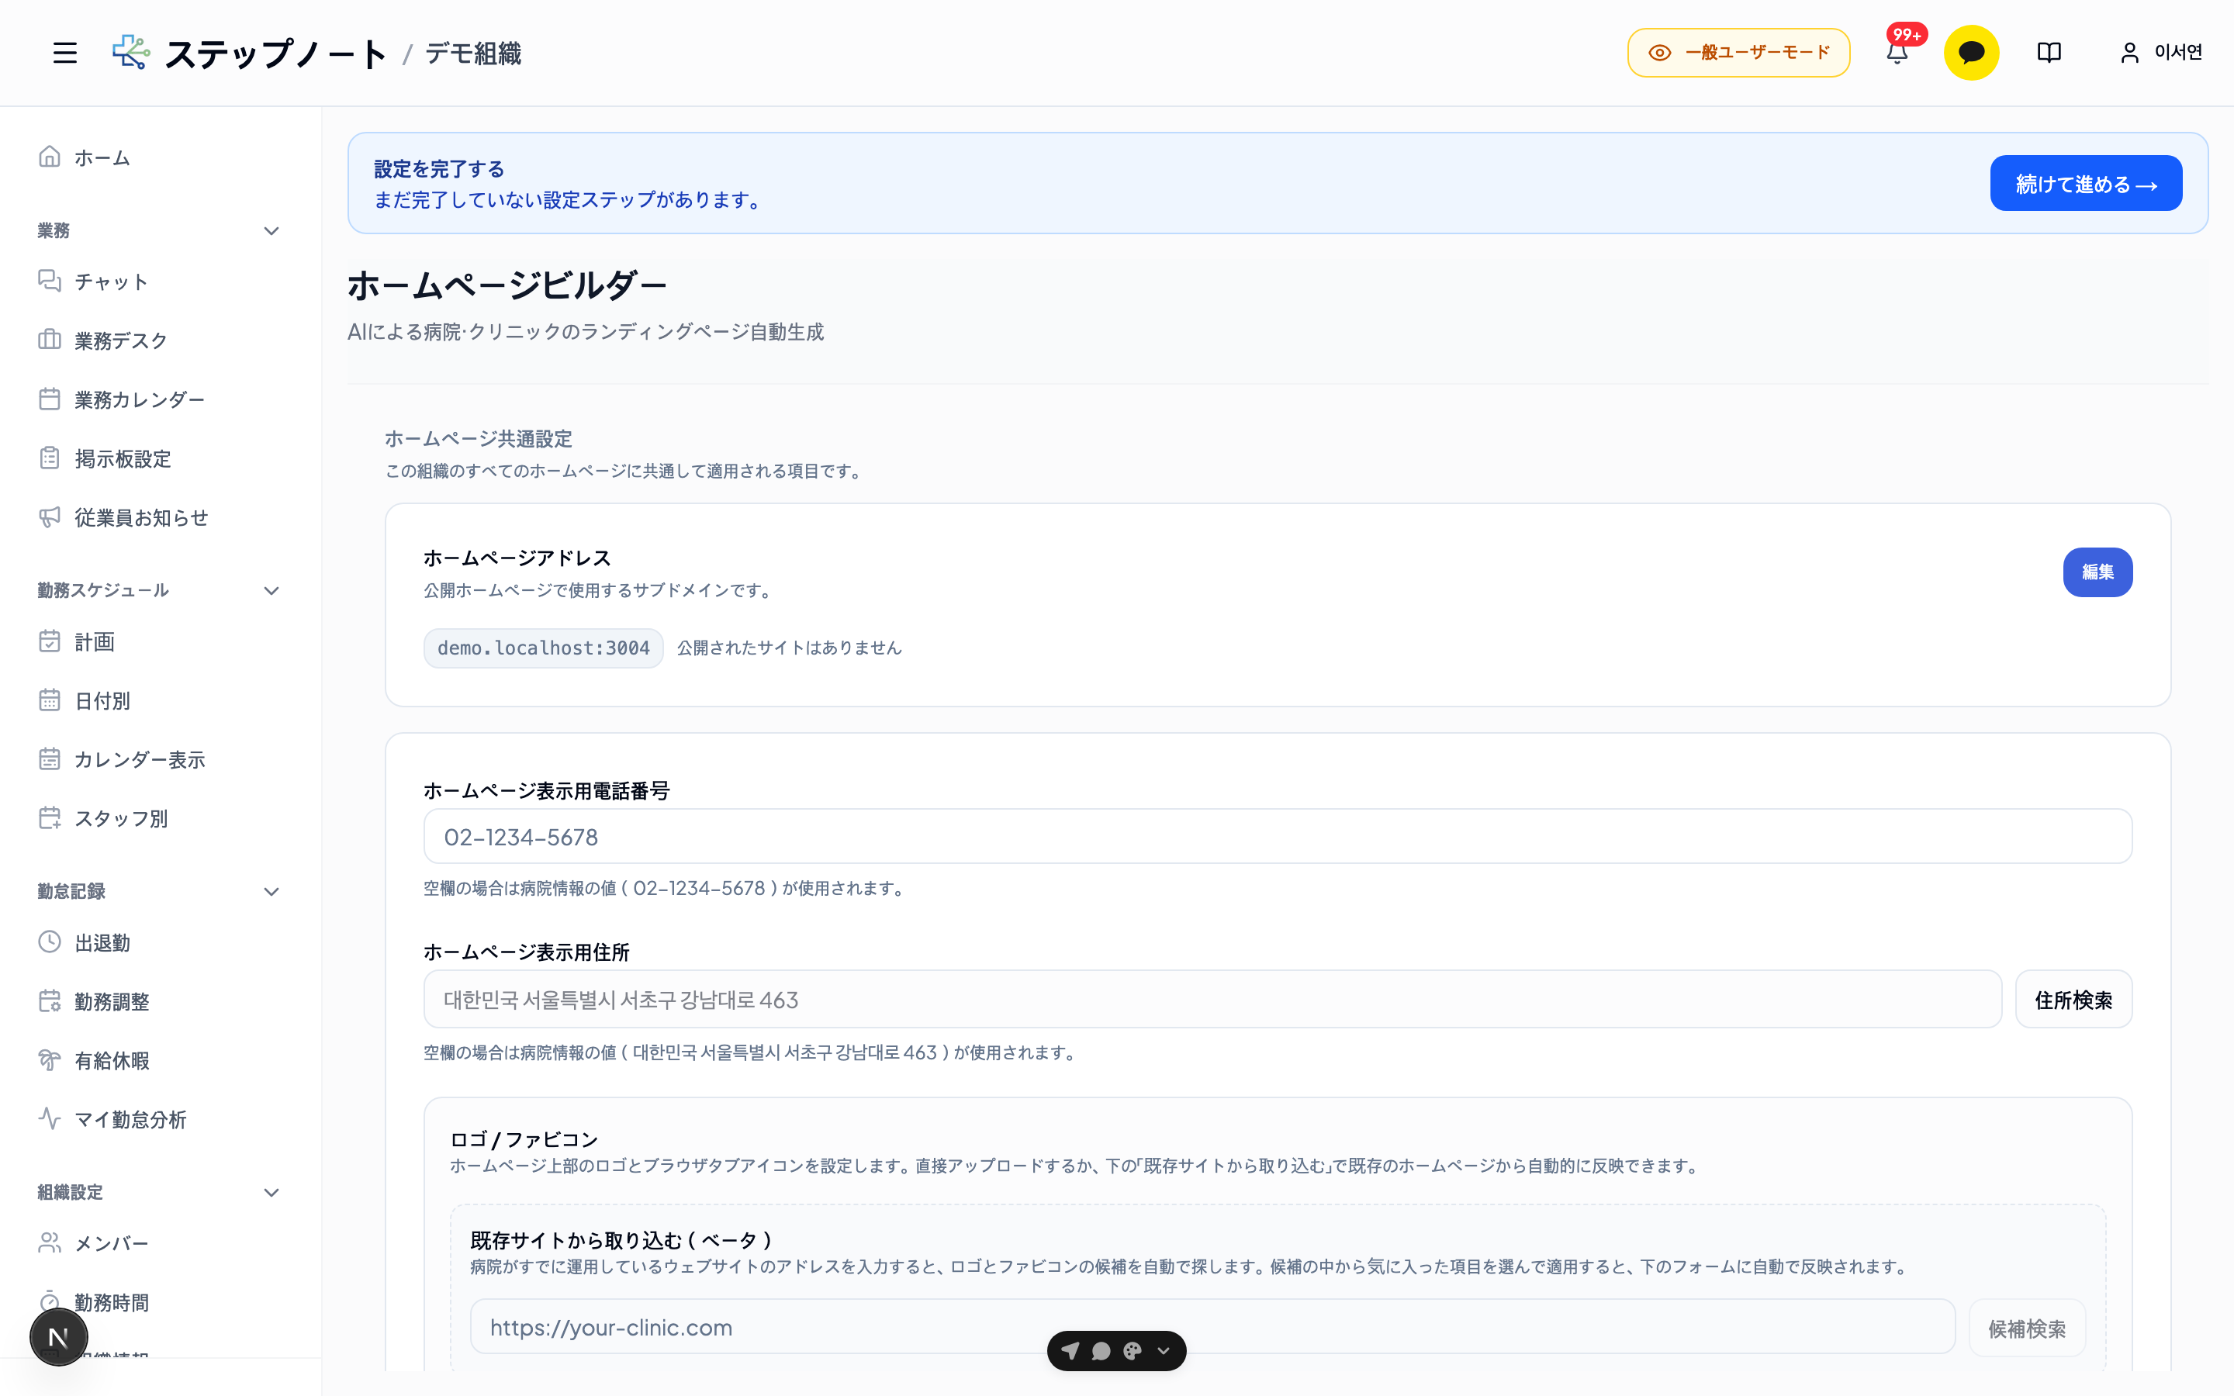Viewport: 2234px width, 1396px height.
Task: Open the hamburger menu
Action: [64, 53]
